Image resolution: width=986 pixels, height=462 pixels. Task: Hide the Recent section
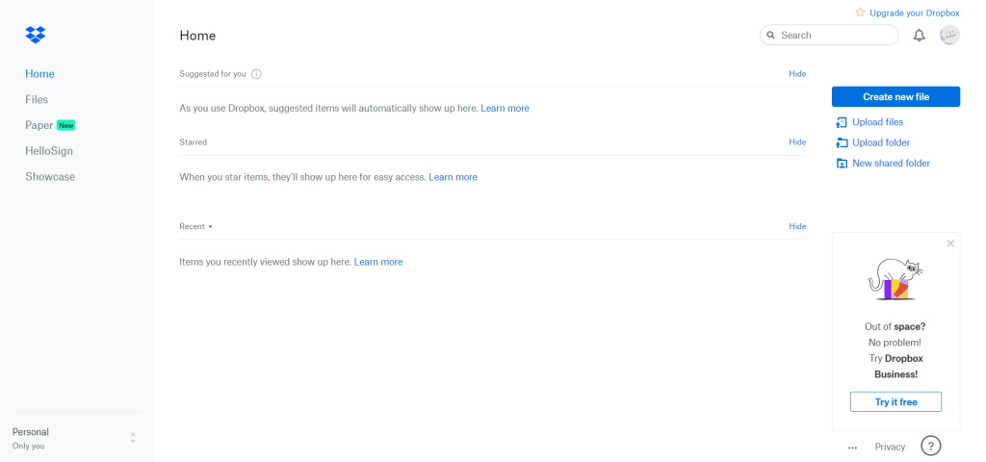(x=797, y=227)
